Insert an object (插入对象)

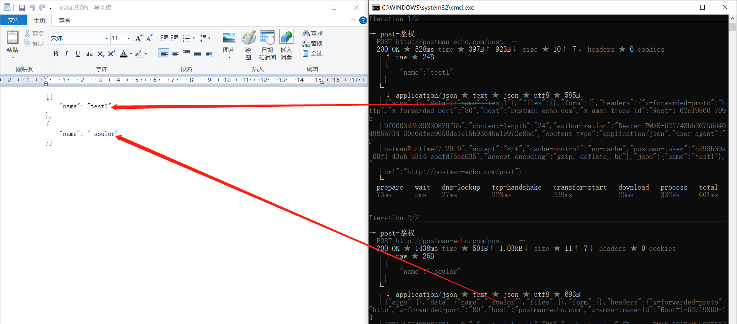(286, 45)
